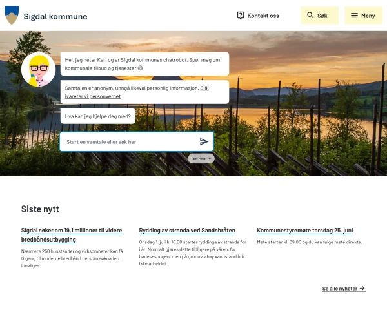This screenshot has width=387, height=310.
Task: Click 'Hva kan jeg hjelpe deg med?' bubble
Action: click(98, 116)
